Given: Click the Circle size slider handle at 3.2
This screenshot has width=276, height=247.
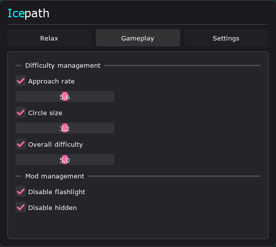Looking at the screenshot, I should tap(65, 128).
